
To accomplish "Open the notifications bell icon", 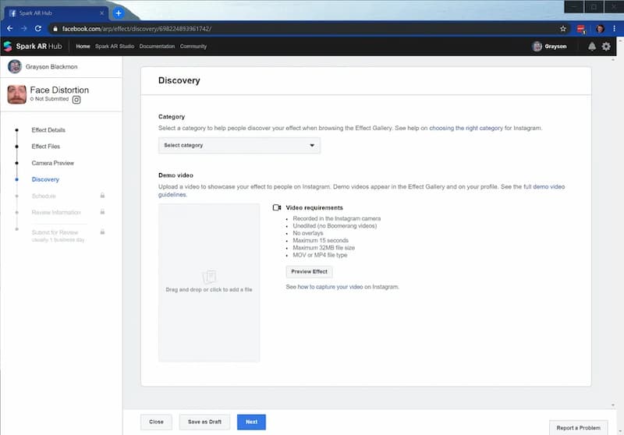I will coord(592,47).
